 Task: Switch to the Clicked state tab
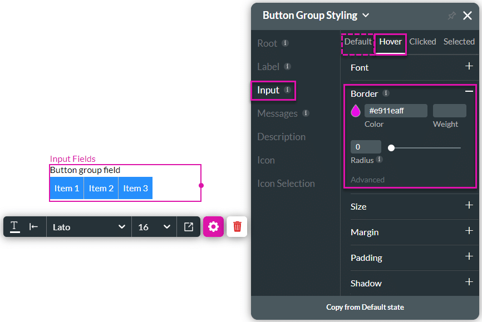point(422,42)
